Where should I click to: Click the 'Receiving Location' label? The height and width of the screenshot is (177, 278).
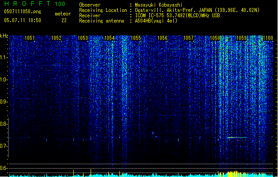click(103, 10)
